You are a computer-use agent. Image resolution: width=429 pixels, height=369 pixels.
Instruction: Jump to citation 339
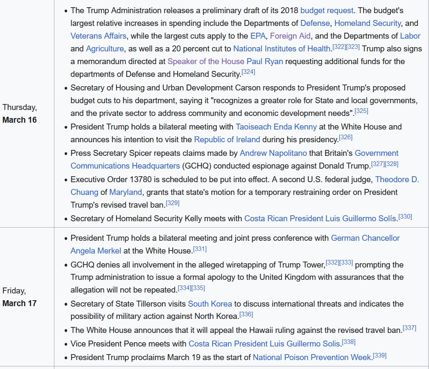coord(380,355)
